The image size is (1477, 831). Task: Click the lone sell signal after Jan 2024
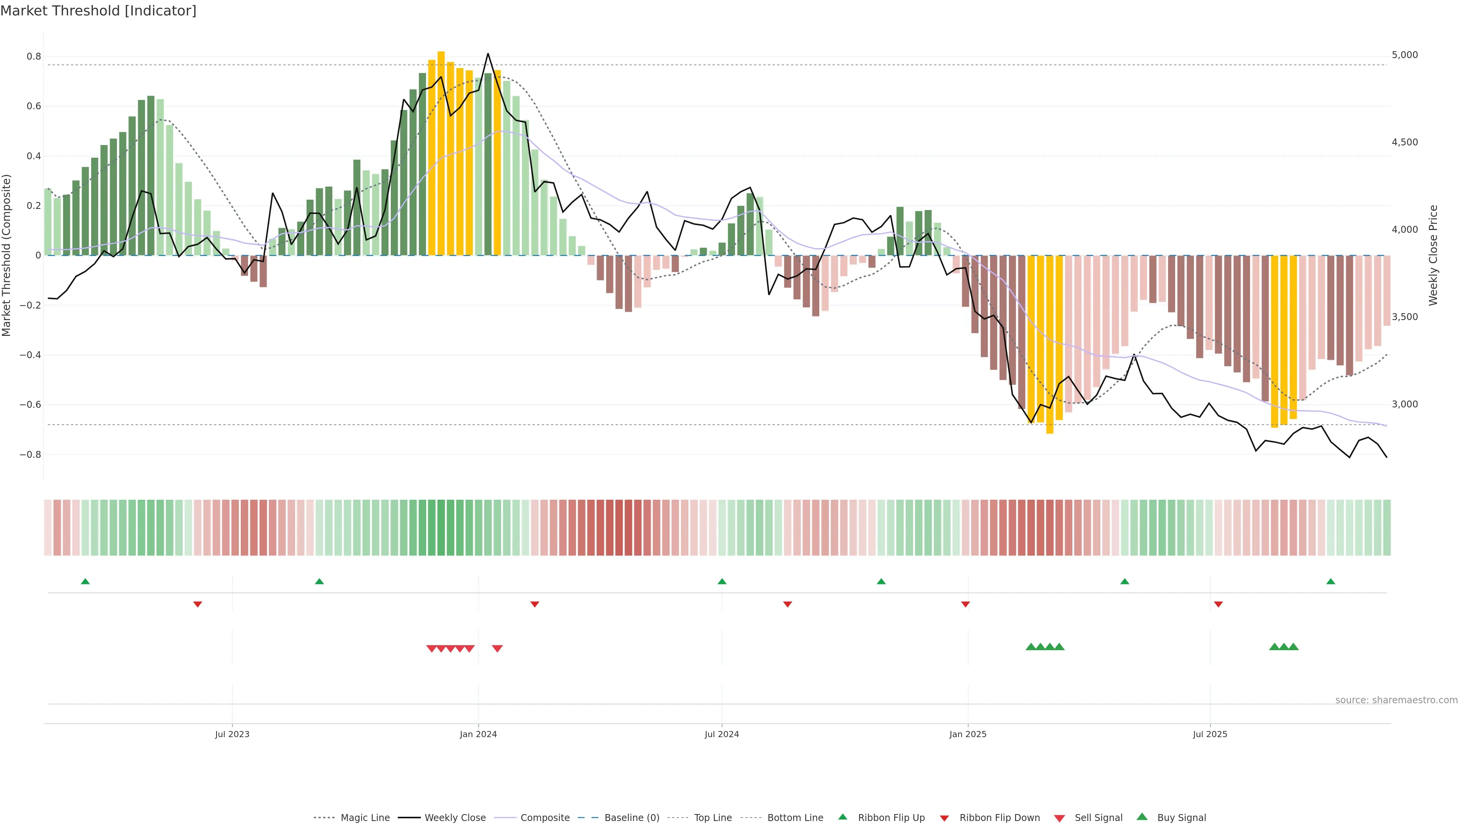click(497, 649)
